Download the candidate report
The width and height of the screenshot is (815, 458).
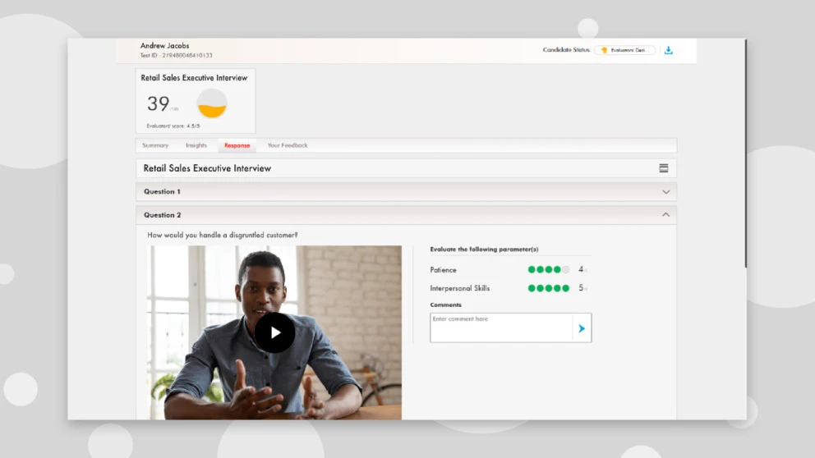(x=668, y=50)
